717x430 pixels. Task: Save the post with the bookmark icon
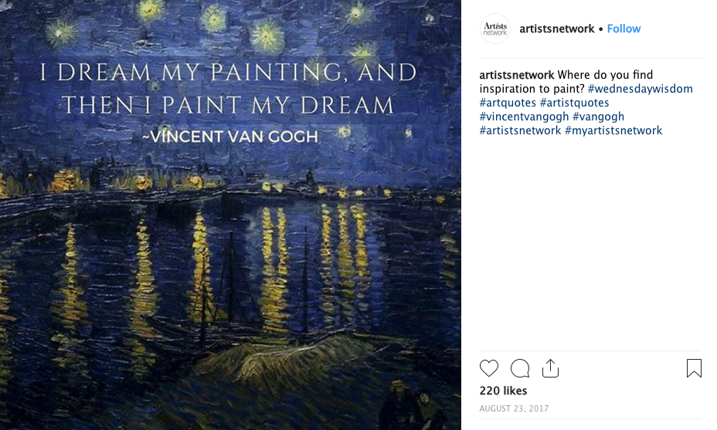[x=694, y=368]
